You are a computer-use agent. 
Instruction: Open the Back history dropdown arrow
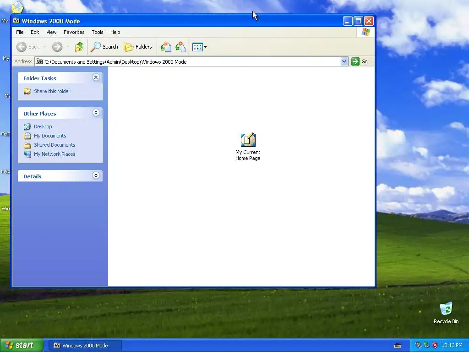45,47
